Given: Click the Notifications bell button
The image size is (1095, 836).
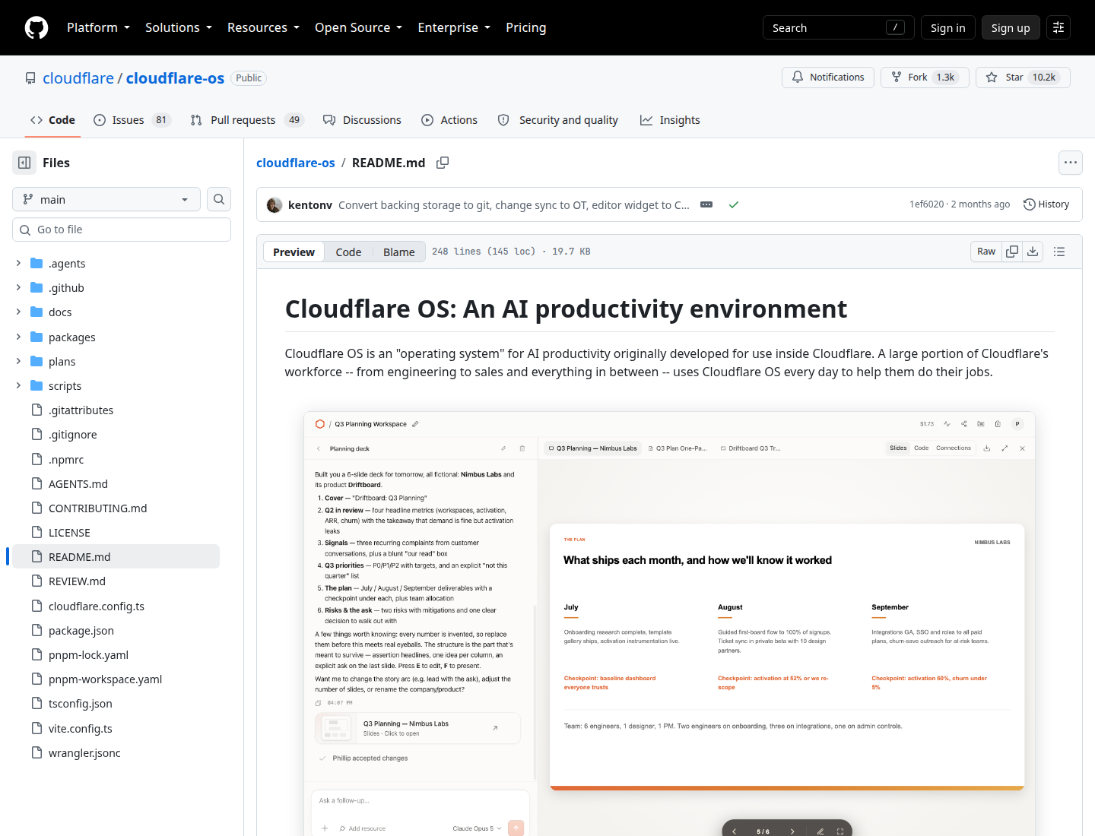Looking at the screenshot, I should click(828, 78).
